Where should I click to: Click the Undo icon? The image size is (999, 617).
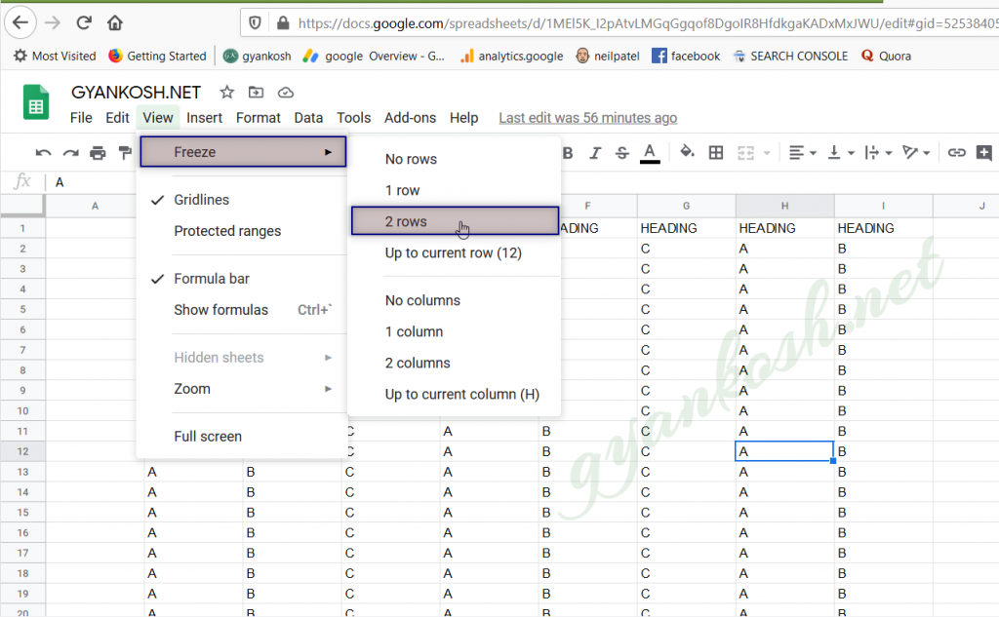pyautogui.click(x=44, y=152)
